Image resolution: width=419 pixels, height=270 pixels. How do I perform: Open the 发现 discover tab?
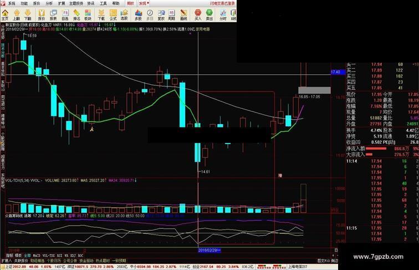[144, 3]
